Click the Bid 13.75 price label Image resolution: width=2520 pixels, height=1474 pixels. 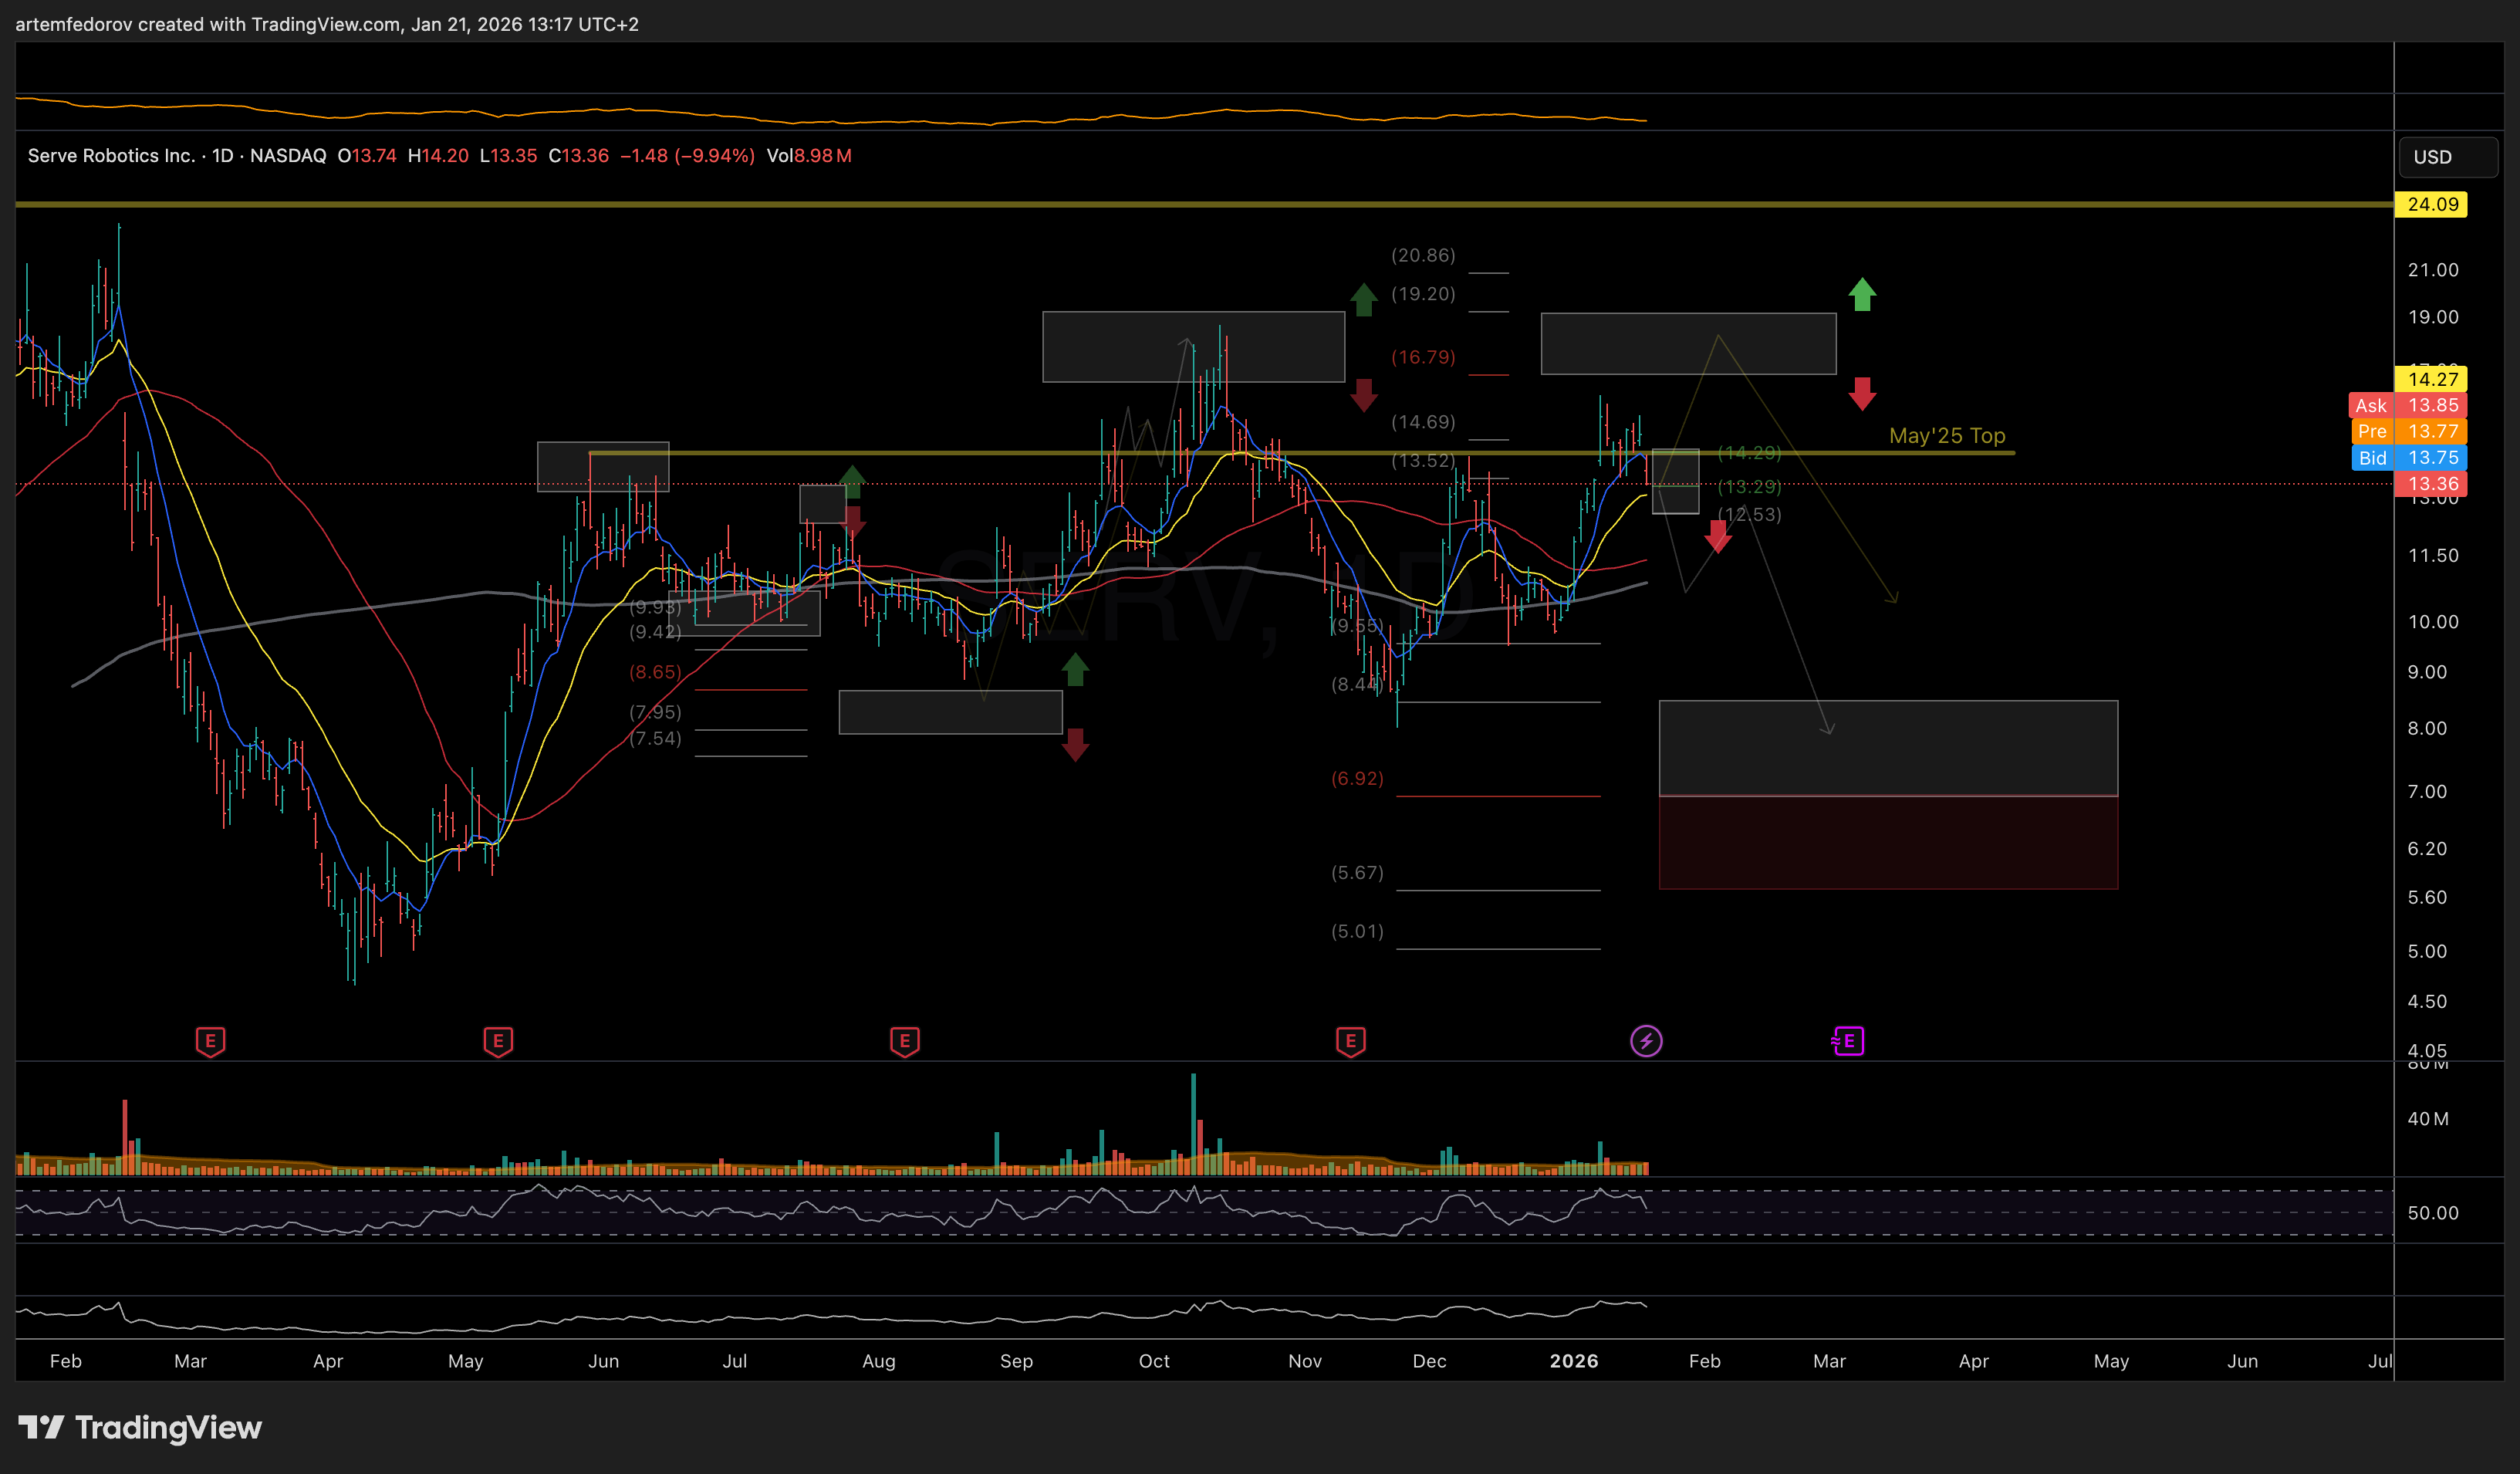click(x=2407, y=458)
